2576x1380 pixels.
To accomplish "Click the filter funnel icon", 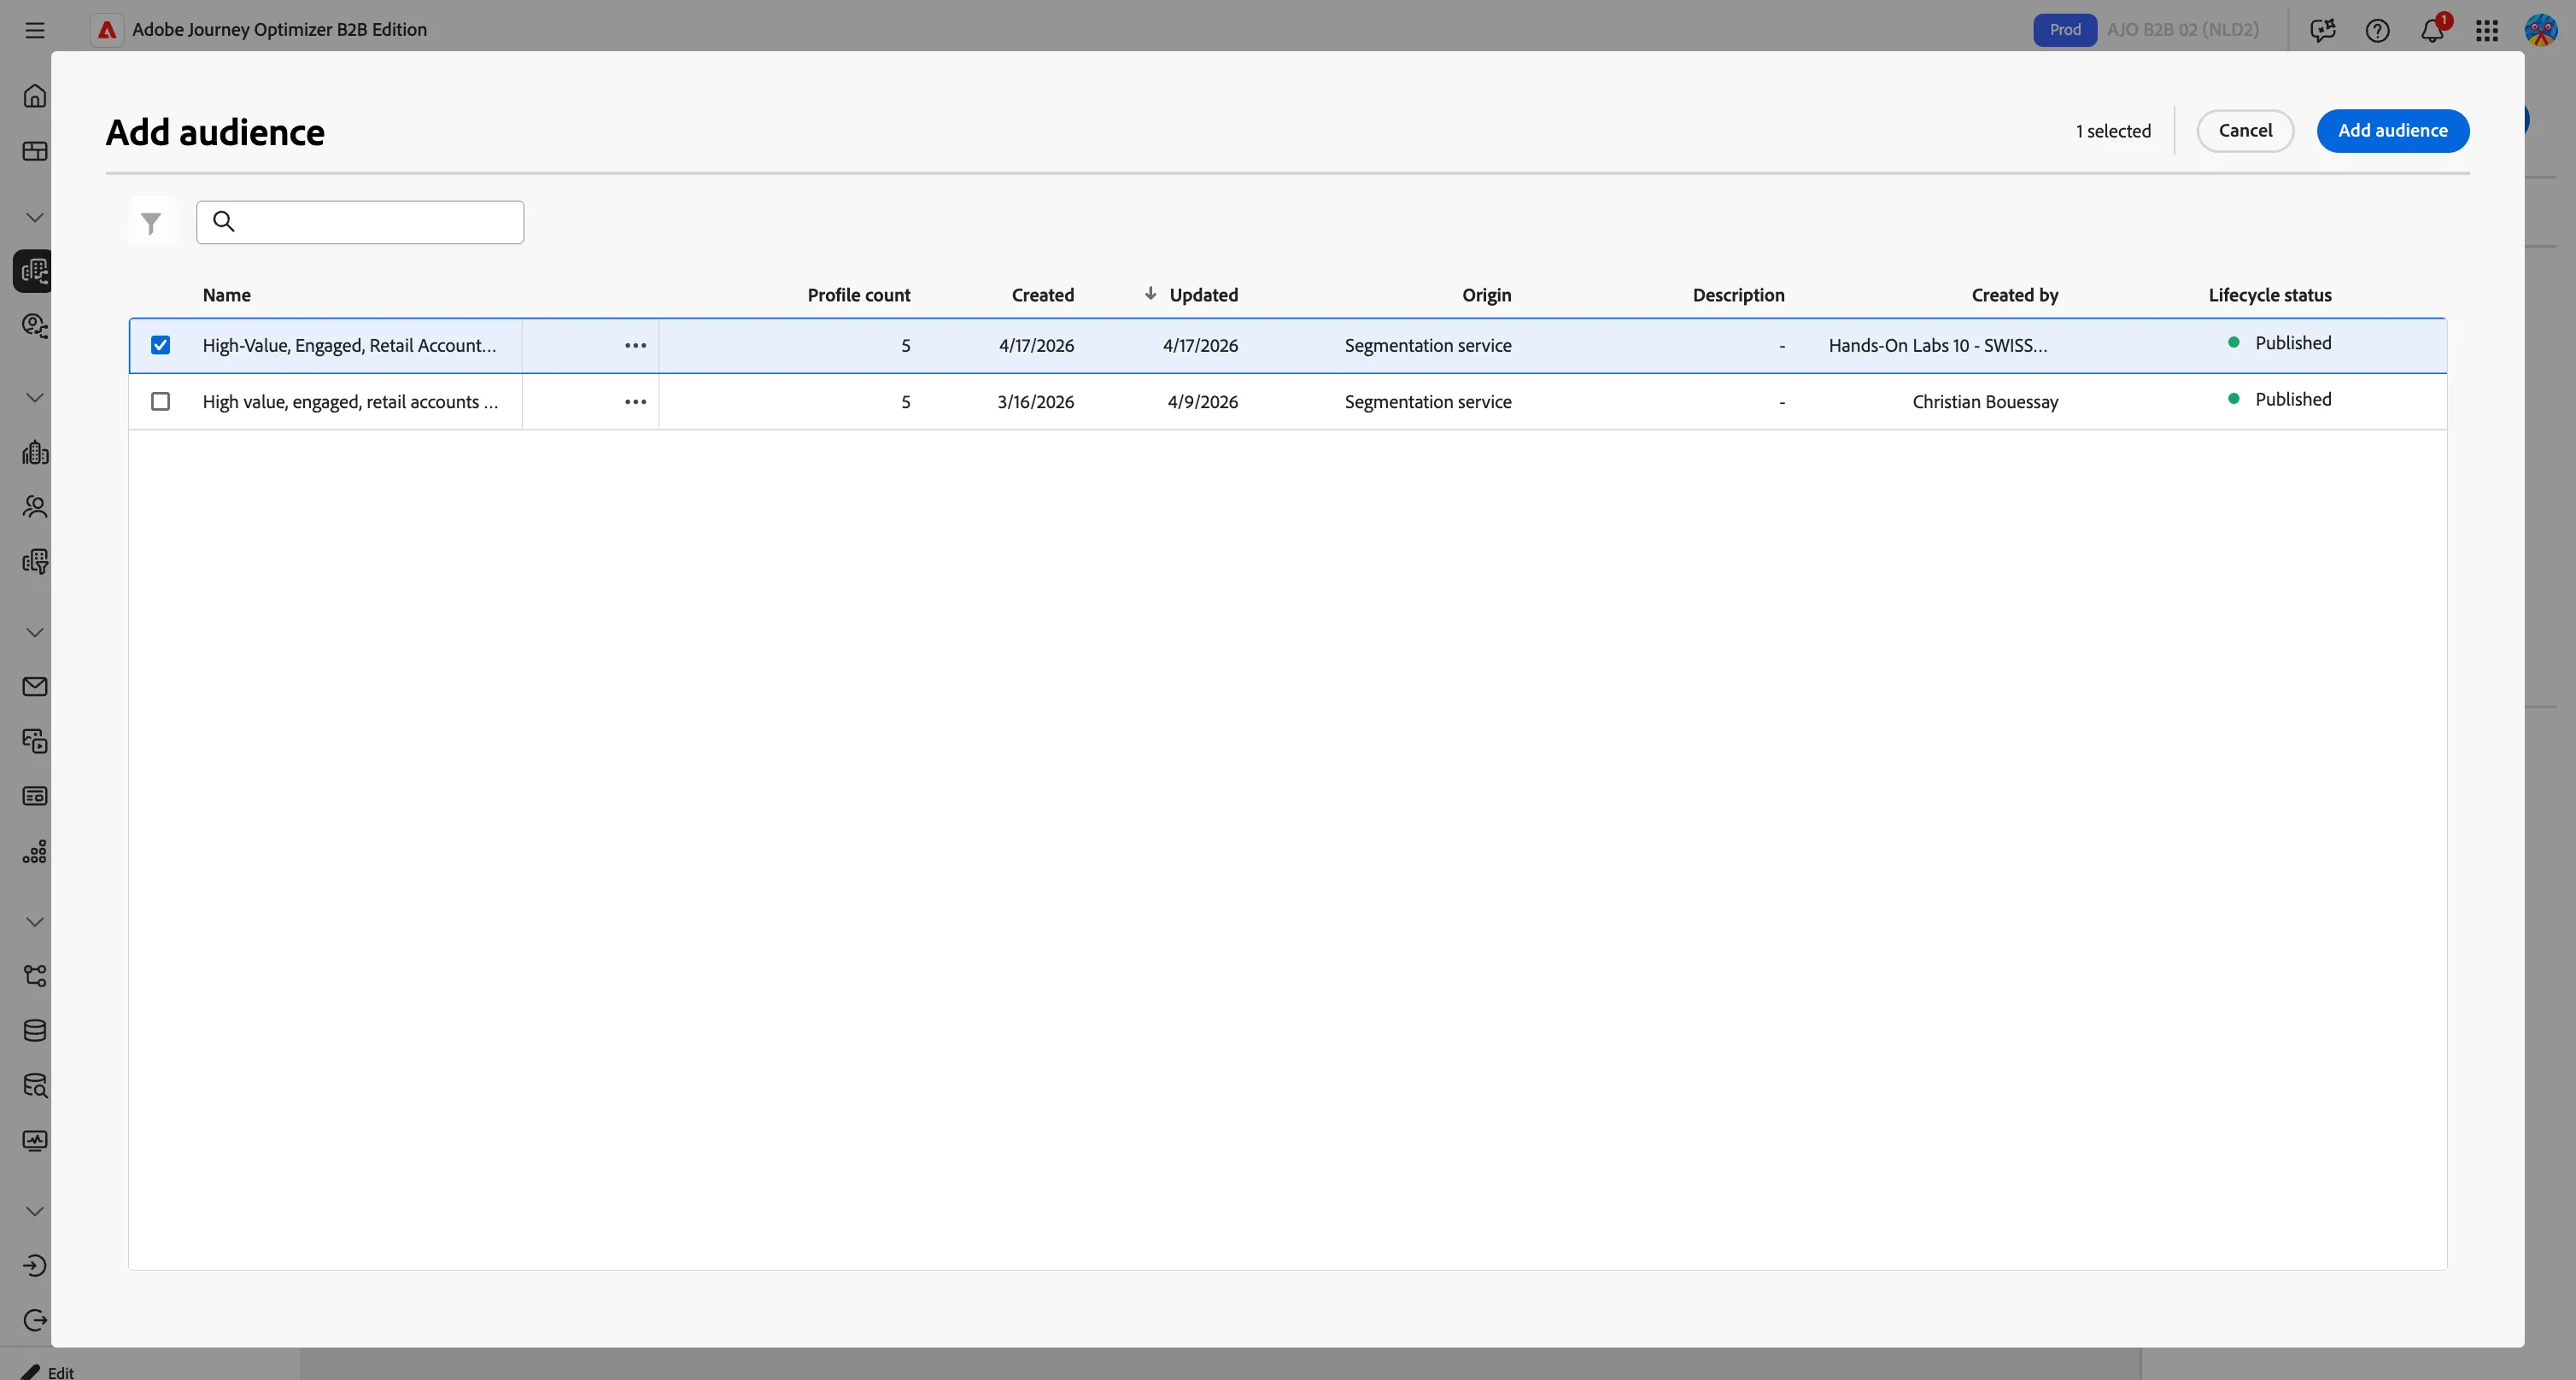I will tap(151, 223).
